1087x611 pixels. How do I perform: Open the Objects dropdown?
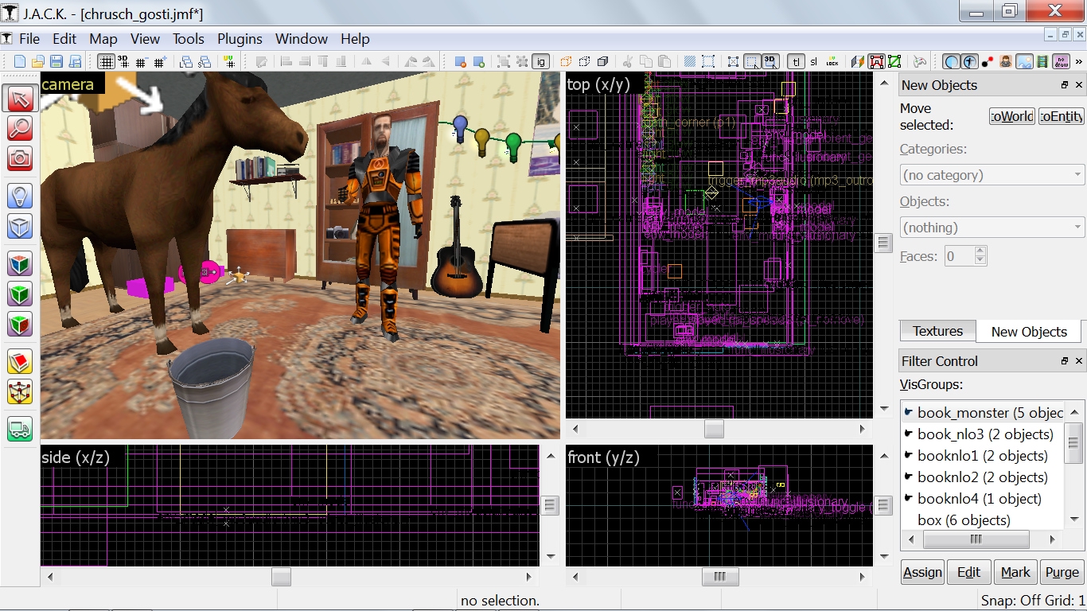pos(992,228)
